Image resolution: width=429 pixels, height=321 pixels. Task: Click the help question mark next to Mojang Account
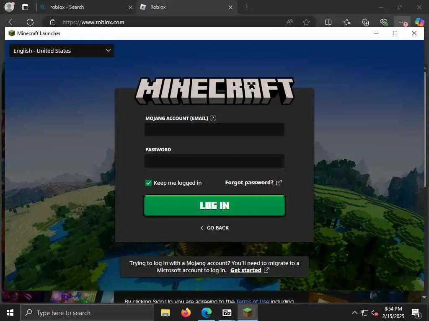click(213, 118)
